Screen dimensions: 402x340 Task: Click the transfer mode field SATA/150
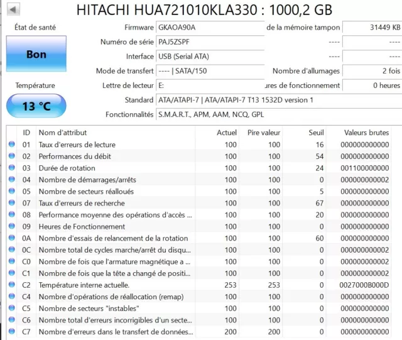pos(210,71)
